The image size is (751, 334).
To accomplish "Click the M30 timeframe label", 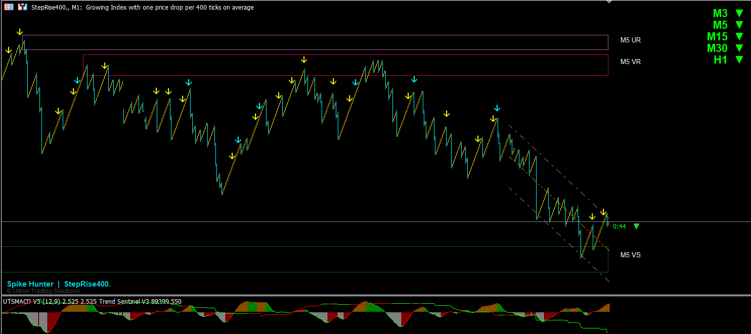I will pyautogui.click(x=717, y=48).
